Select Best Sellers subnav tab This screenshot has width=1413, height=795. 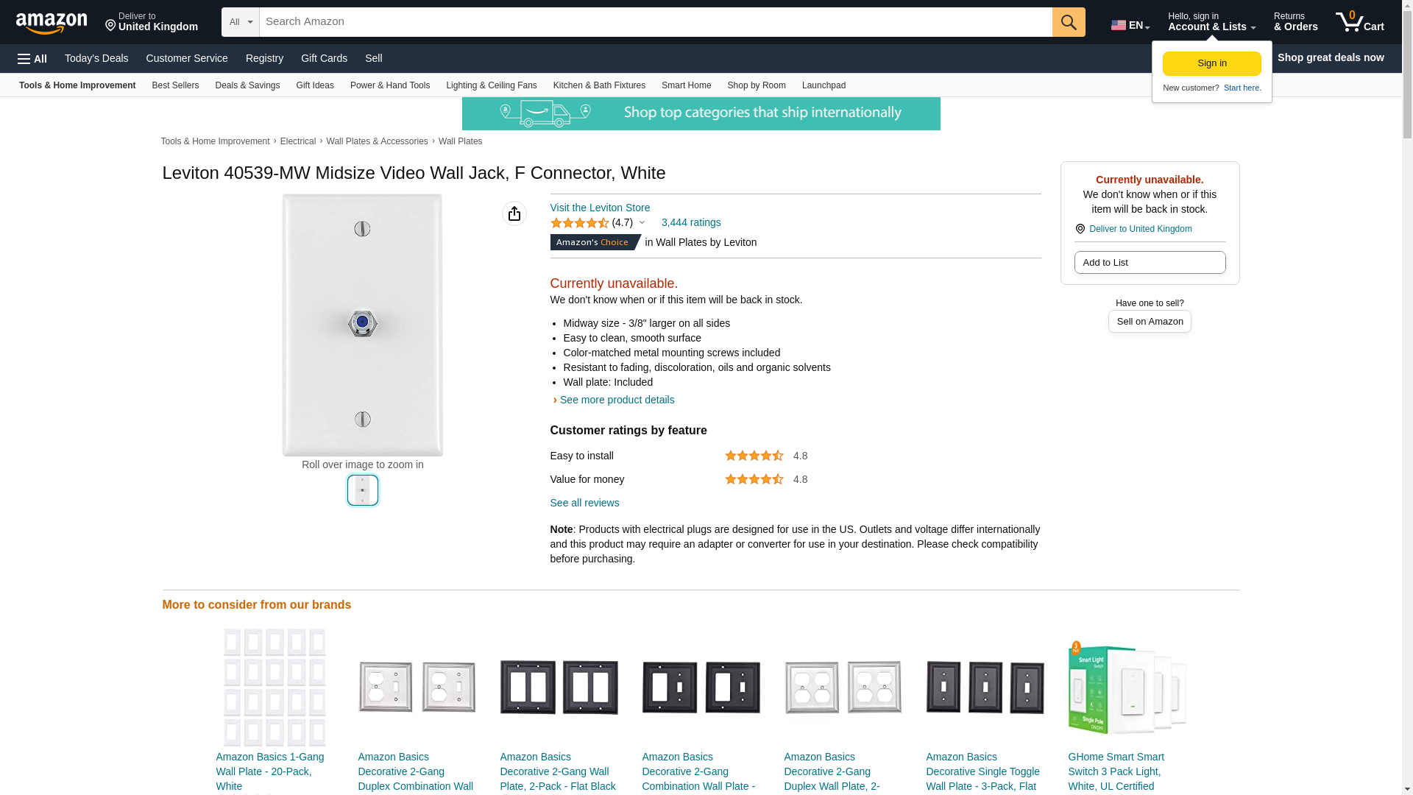tap(175, 85)
